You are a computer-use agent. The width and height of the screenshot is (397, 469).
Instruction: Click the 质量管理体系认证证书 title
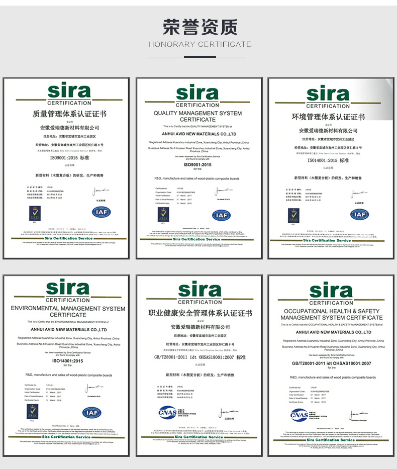coord(69,114)
